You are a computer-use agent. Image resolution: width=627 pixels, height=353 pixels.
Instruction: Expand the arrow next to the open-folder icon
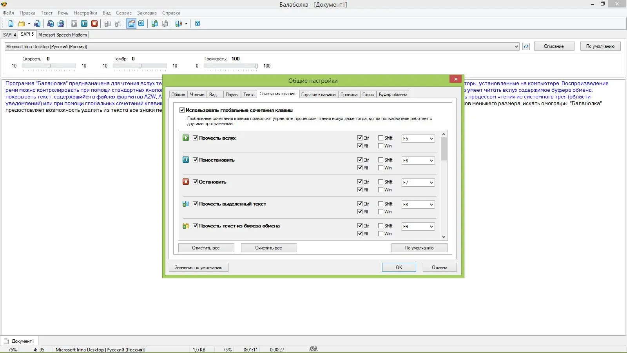tap(29, 24)
